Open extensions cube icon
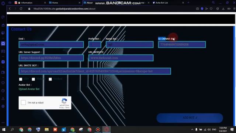This screenshot has width=236, height=133. [x=218, y=9]
